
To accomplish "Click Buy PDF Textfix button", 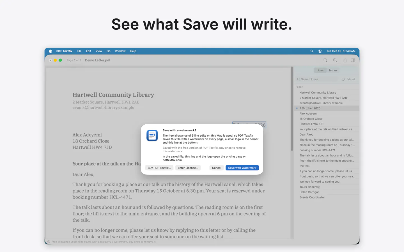I will click(159, 168).
